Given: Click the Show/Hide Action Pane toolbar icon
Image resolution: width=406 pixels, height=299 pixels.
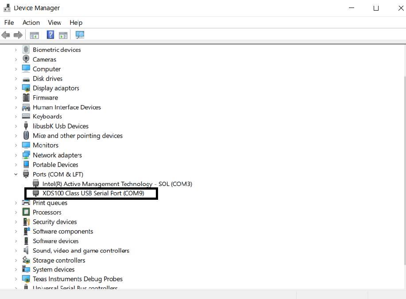Looking at the screenshot, I should (63, 35).
